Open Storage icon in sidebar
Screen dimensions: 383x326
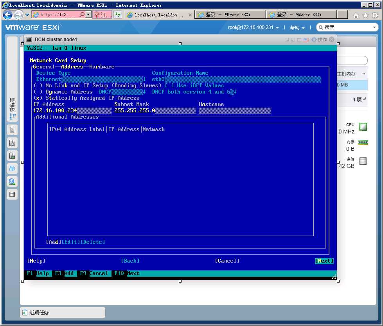tap(12, 195)
